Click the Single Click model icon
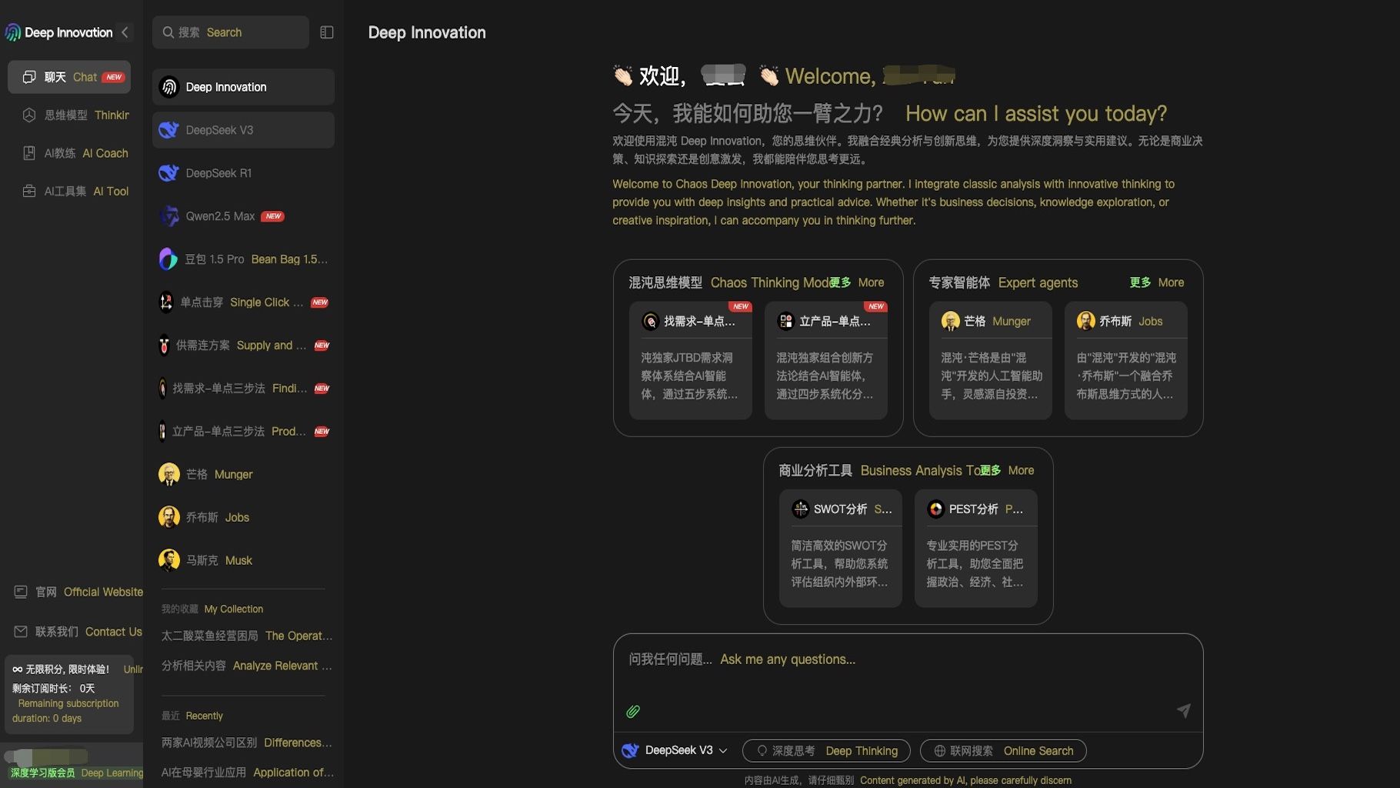Image resolution: width=1400 pixels, height=788 pixels. pyautogui.click(x=166, y=302)
